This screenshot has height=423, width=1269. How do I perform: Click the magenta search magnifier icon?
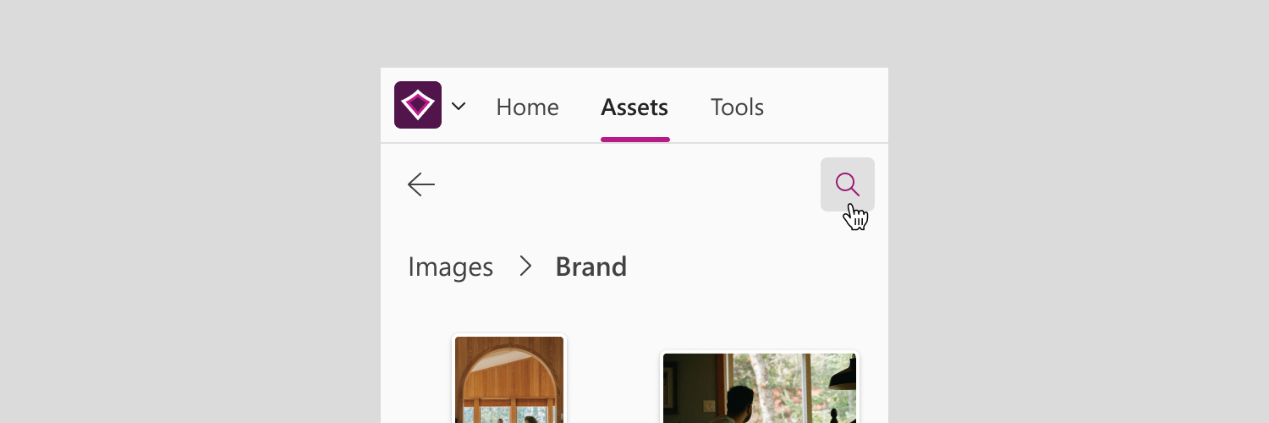(x=847, y=184)
